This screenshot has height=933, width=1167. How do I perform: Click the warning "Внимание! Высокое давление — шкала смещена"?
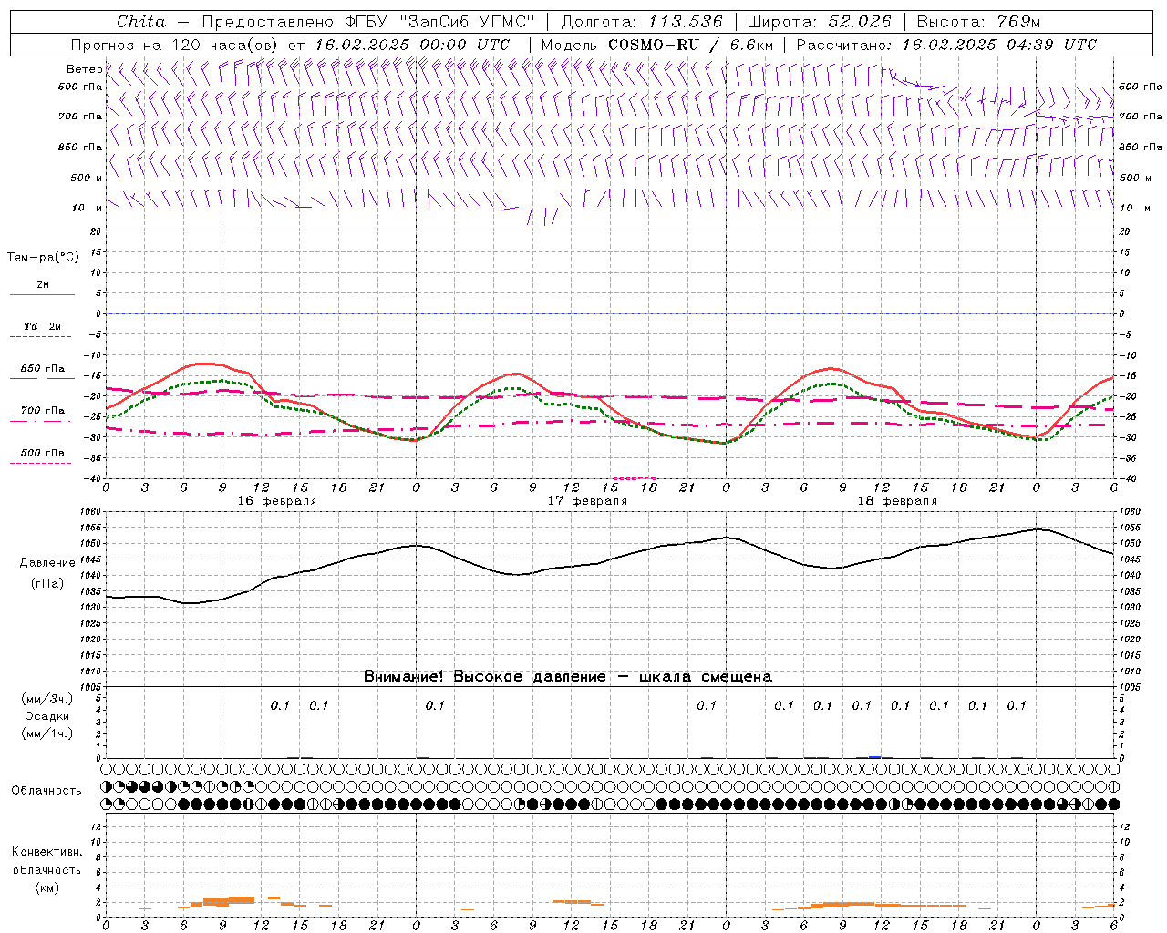click(x=568, y=677)
